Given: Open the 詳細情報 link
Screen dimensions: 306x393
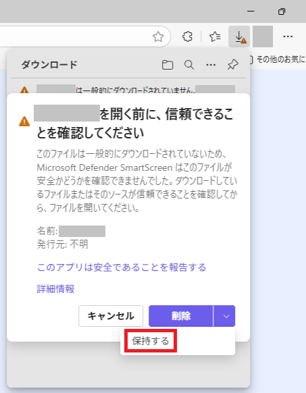Looking at the screenshot, I should [55, 289].
